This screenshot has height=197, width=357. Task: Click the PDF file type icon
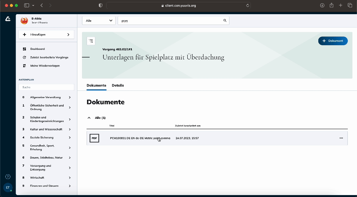94,138
